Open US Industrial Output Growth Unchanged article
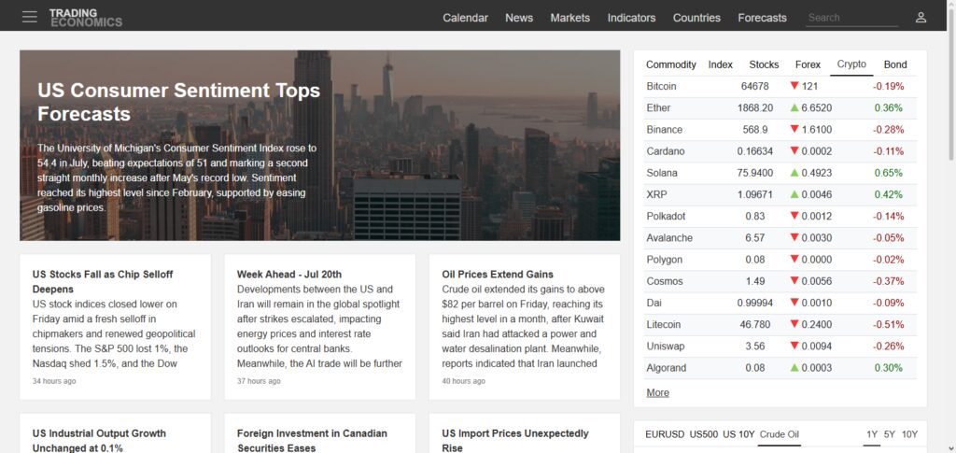Viewport: 956px width, 453px height. [99, 440]
